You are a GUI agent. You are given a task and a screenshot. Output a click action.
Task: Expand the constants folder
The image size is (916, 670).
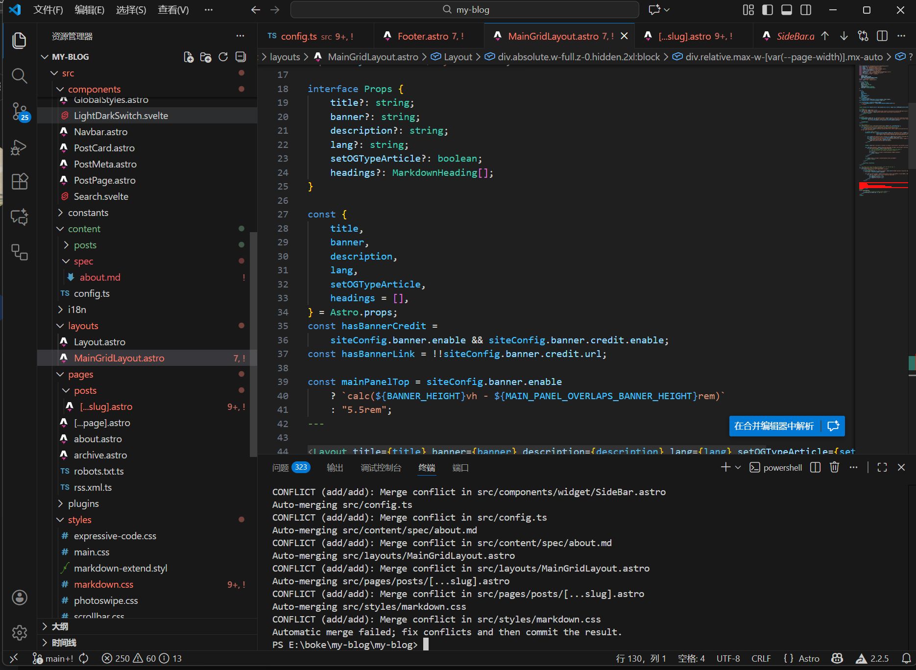click(88, 213)
